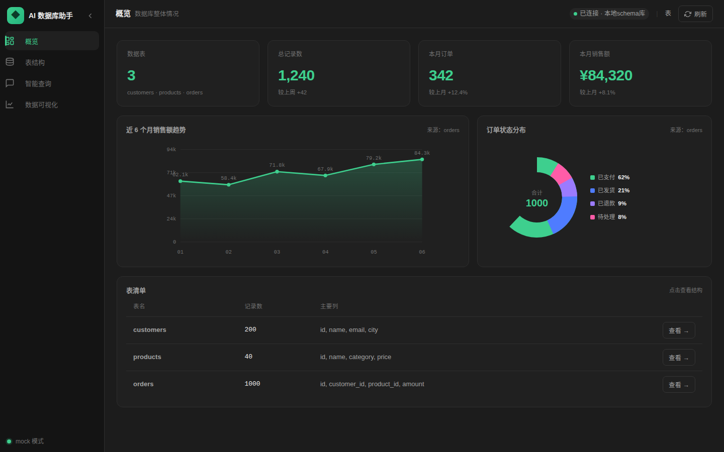724x452 pixels.
Task: View the products table with 查看 button
Action: pyautogui.click(x=679, y=358)
